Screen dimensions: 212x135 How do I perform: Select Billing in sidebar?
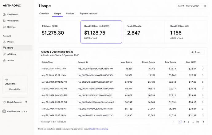pos(17,48)
